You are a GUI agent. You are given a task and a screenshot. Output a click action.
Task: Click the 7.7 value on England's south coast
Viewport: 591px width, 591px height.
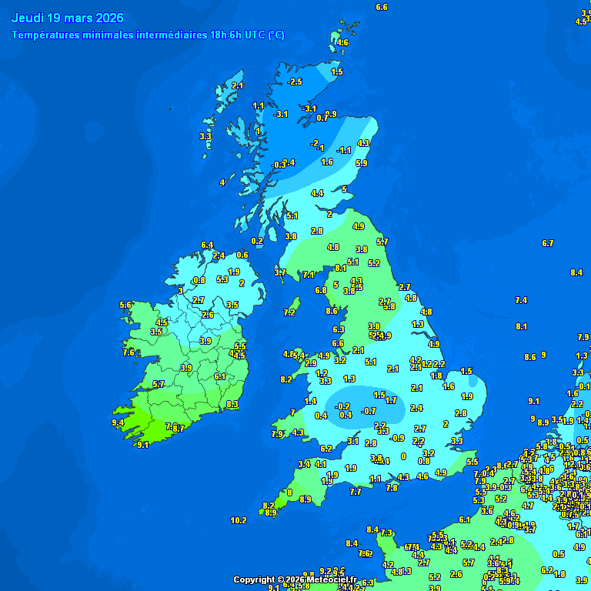[356, 492]
